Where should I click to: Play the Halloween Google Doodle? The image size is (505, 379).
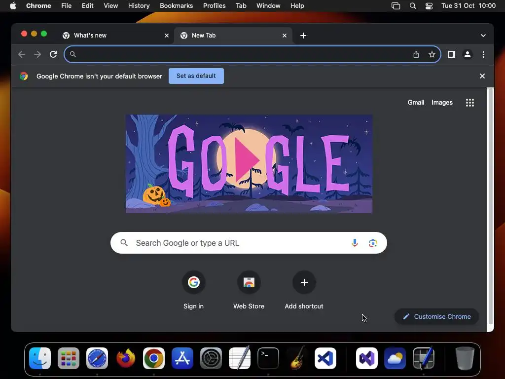247,160
